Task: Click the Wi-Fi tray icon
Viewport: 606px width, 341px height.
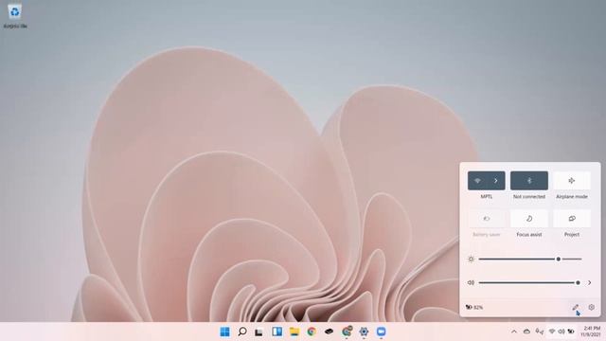Action: pyautogui.click(x=552, y=332)
